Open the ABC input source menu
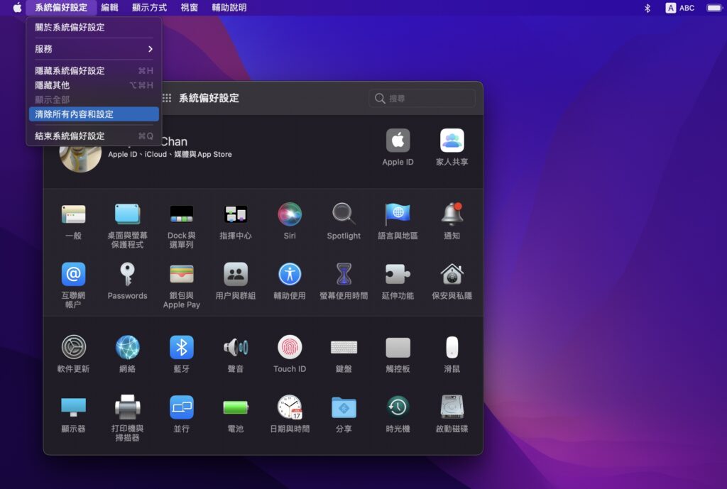727x489 pixels. (680, 8)
